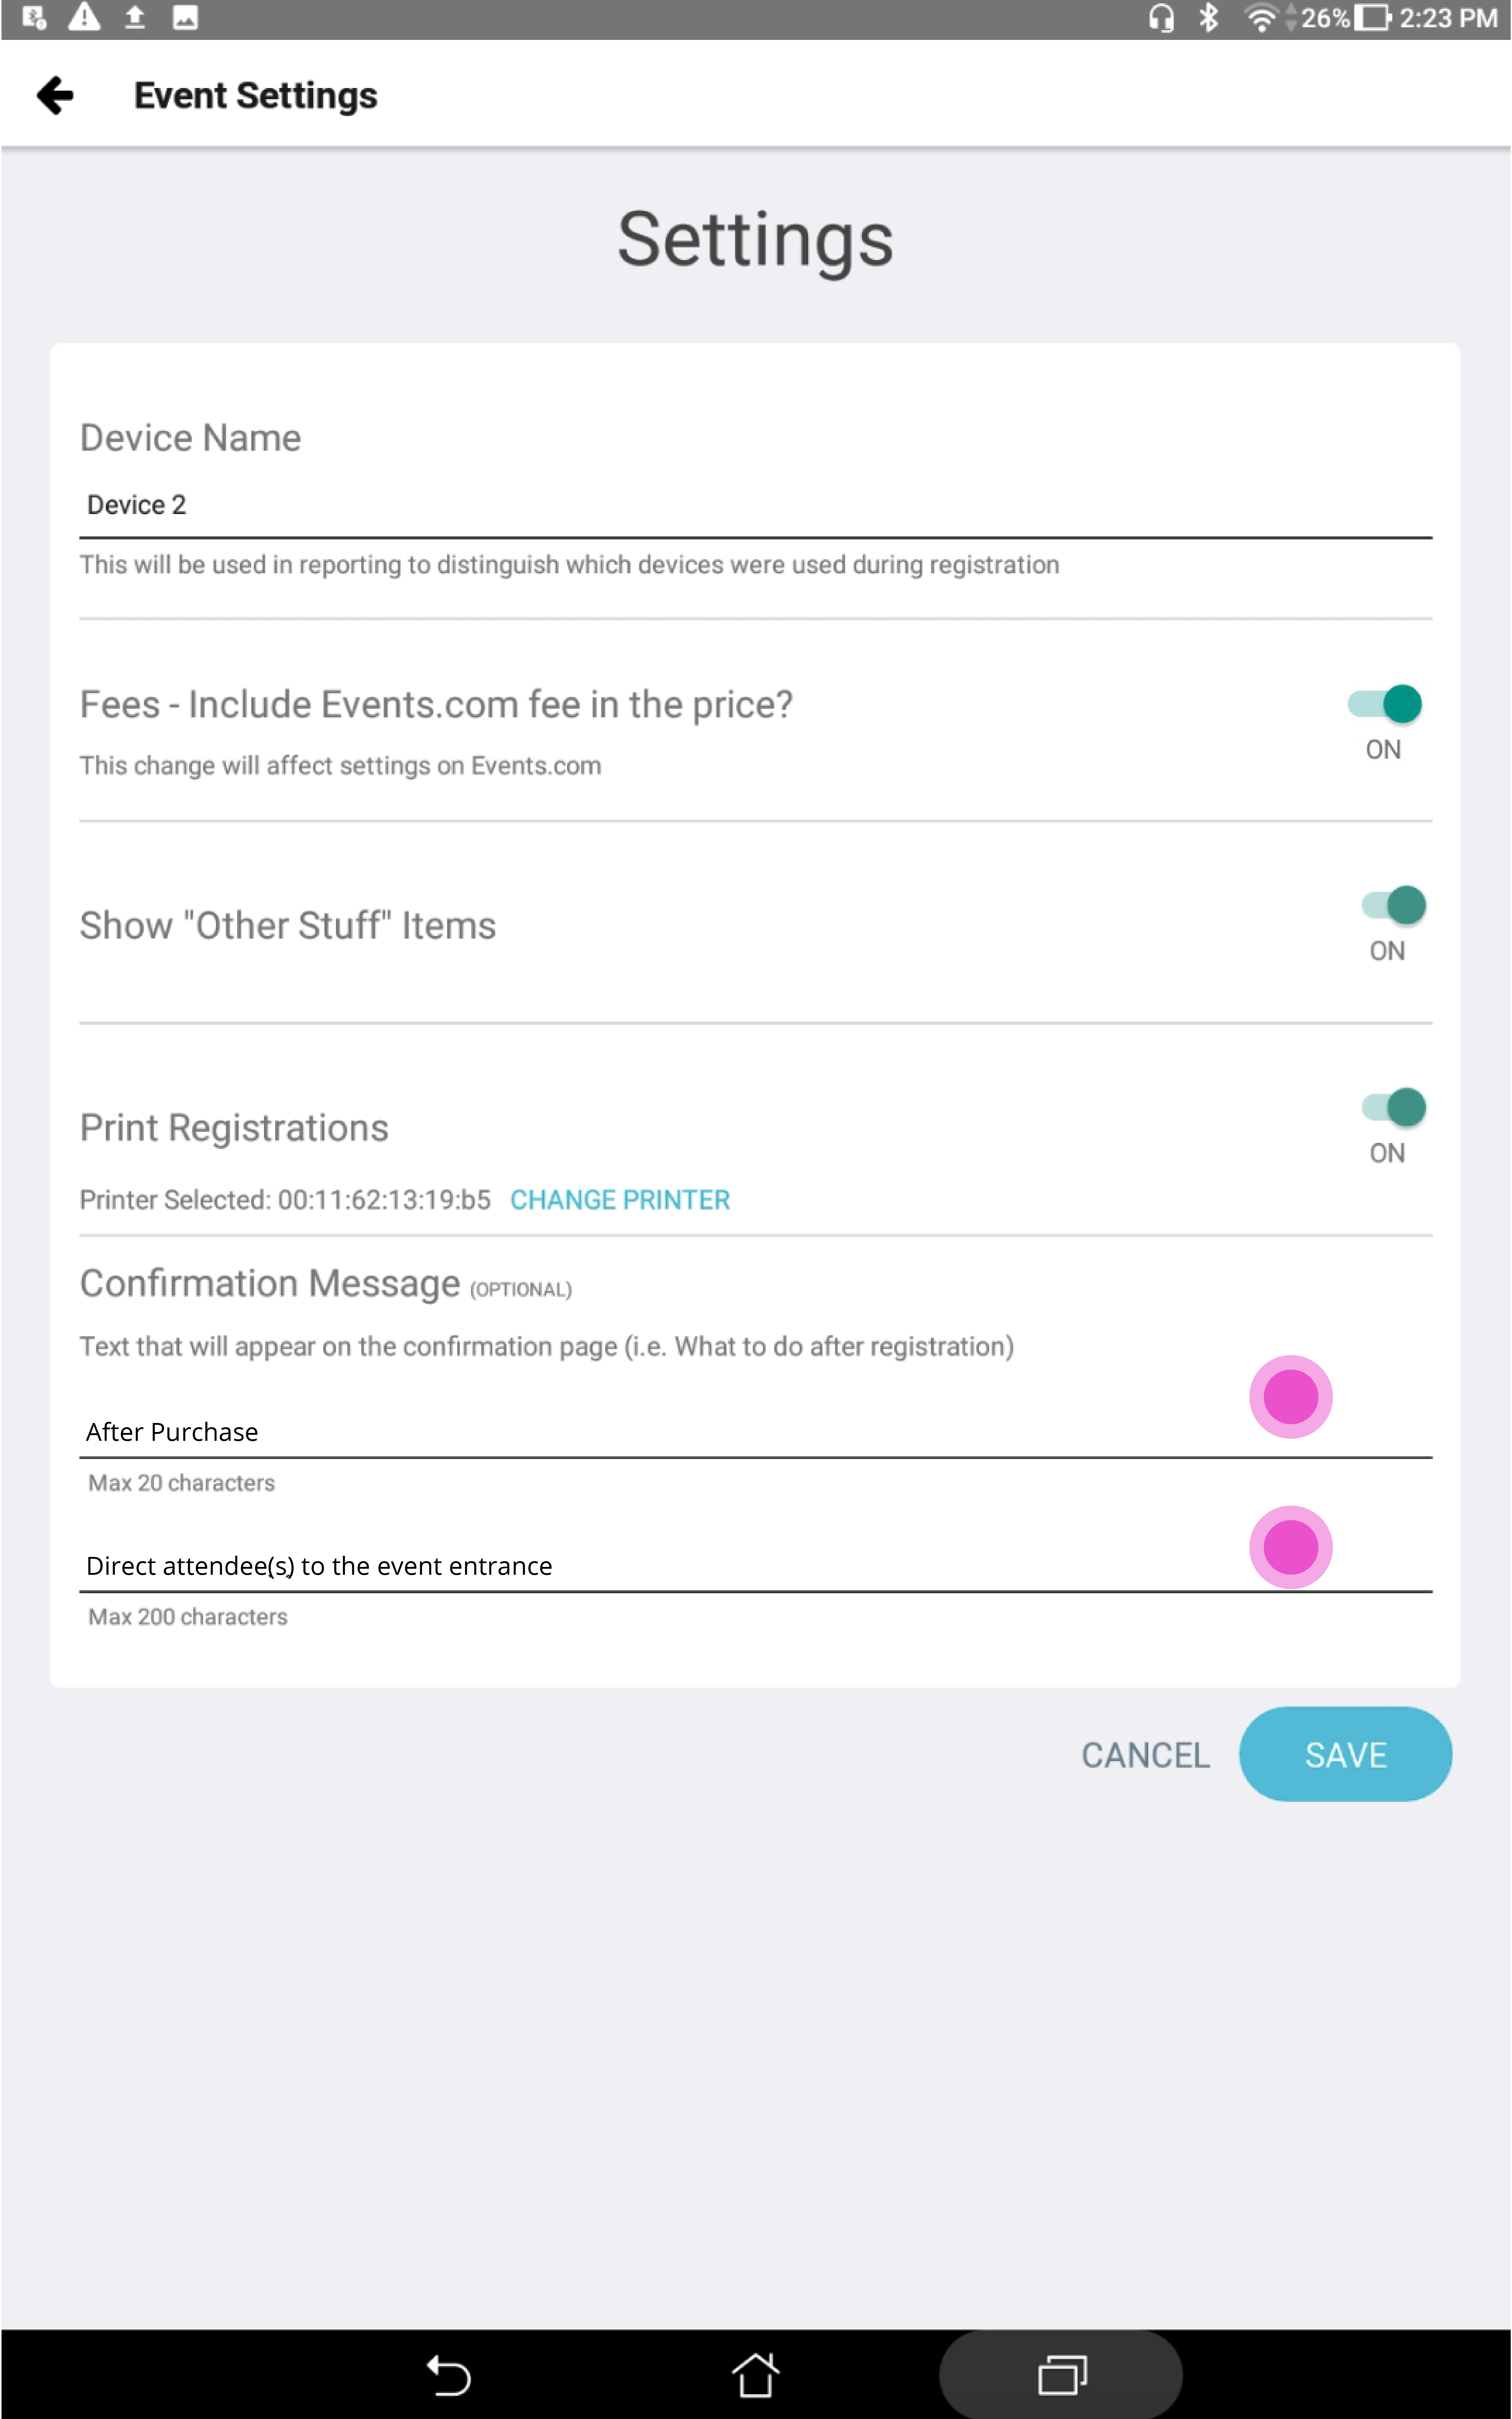Screen dimensions: 1512x2419
Task: Edit the Device Name field
Action: click(x=756, y=506)
